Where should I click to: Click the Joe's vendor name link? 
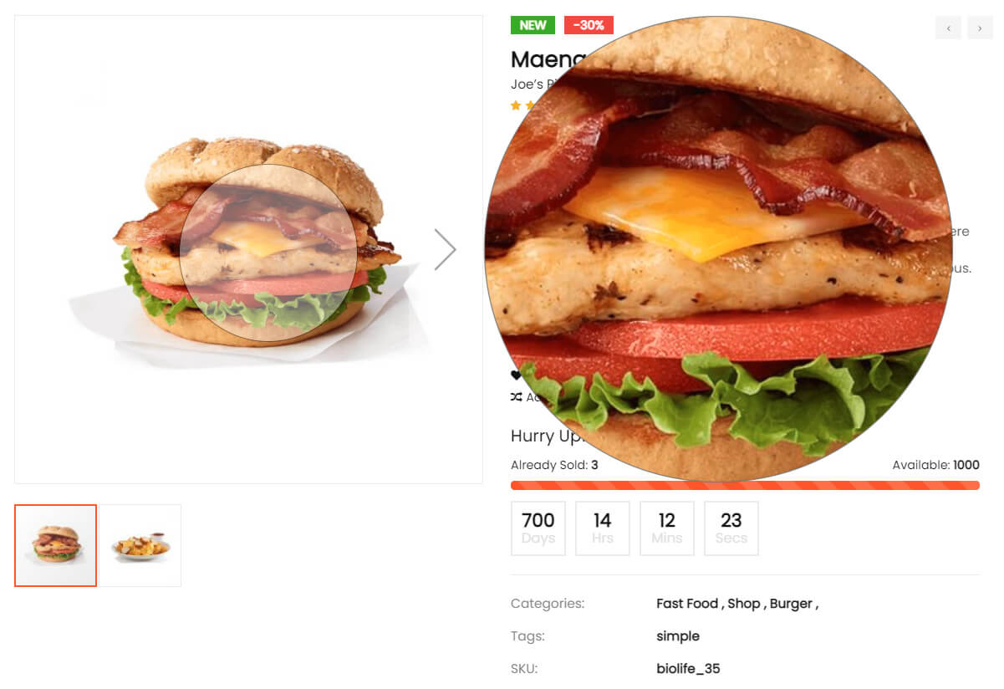[x=528, y=84]
